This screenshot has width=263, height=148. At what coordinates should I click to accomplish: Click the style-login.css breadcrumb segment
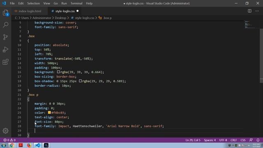(85, 18)
